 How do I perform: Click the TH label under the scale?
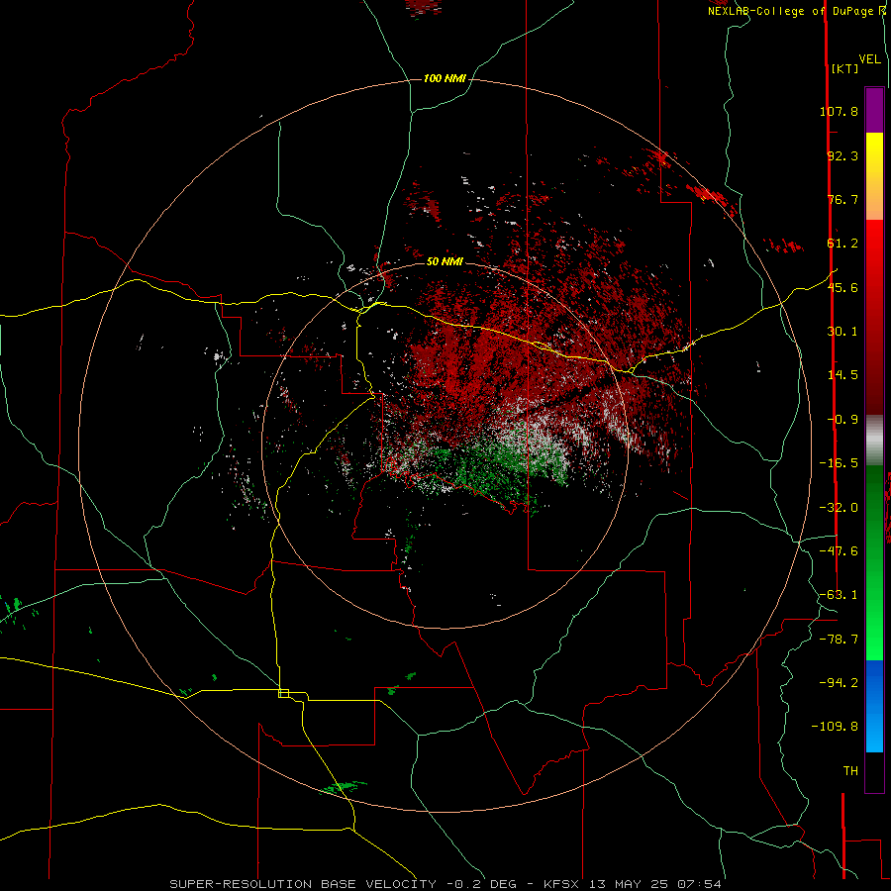[x=850, y=771]
